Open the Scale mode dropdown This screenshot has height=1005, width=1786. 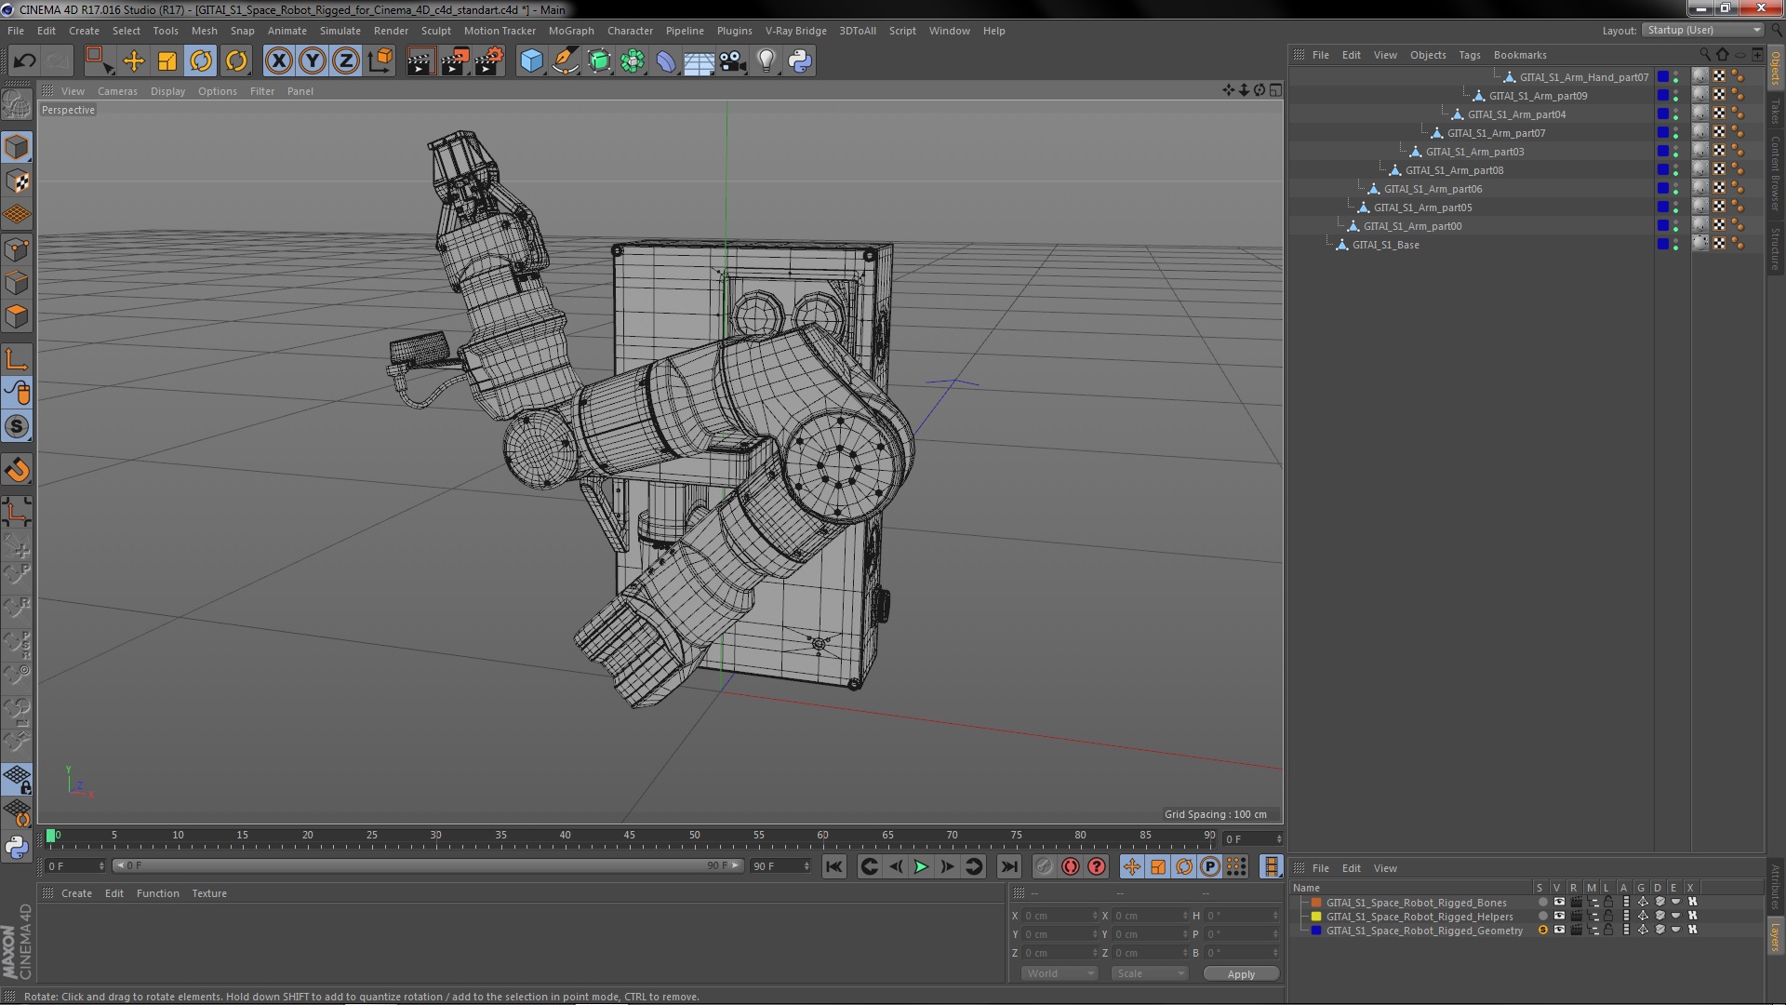pyautogui.click(x=1151, y=973)
